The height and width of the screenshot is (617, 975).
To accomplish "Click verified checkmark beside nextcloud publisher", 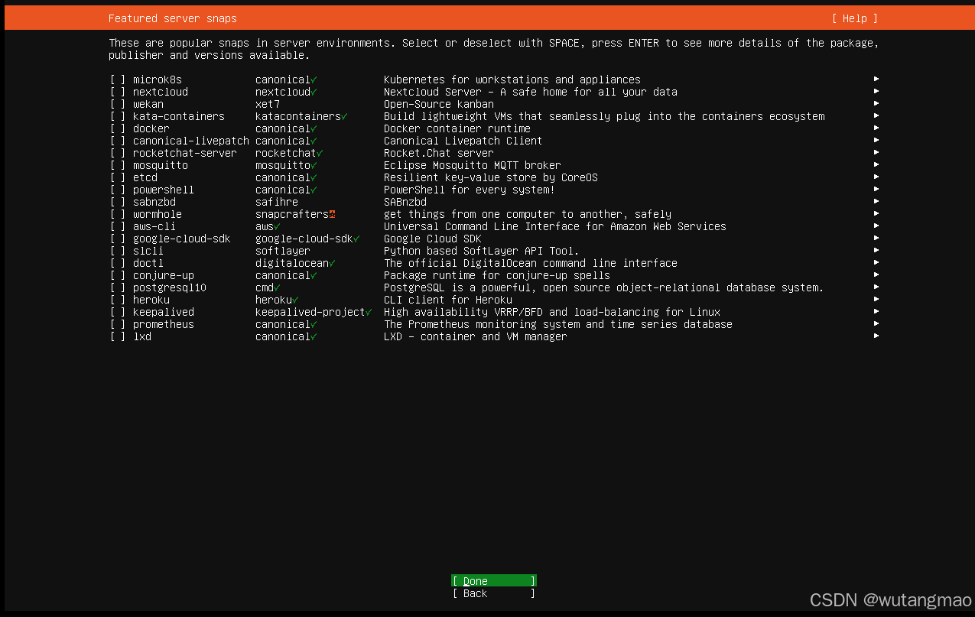I will pyautogui.click(x=314, y=92).
